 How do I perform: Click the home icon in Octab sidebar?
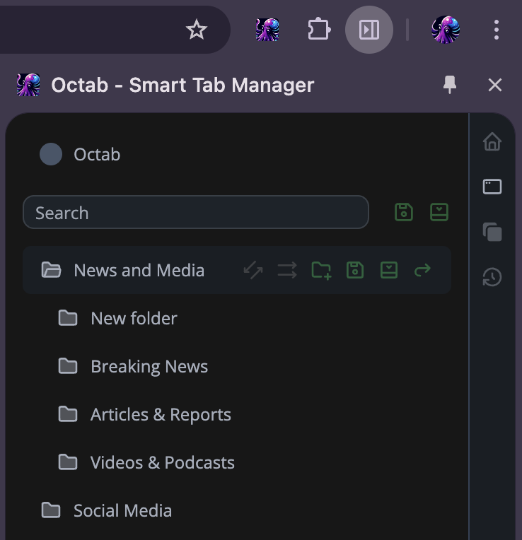pyautogui.click(x=492, y=142)
